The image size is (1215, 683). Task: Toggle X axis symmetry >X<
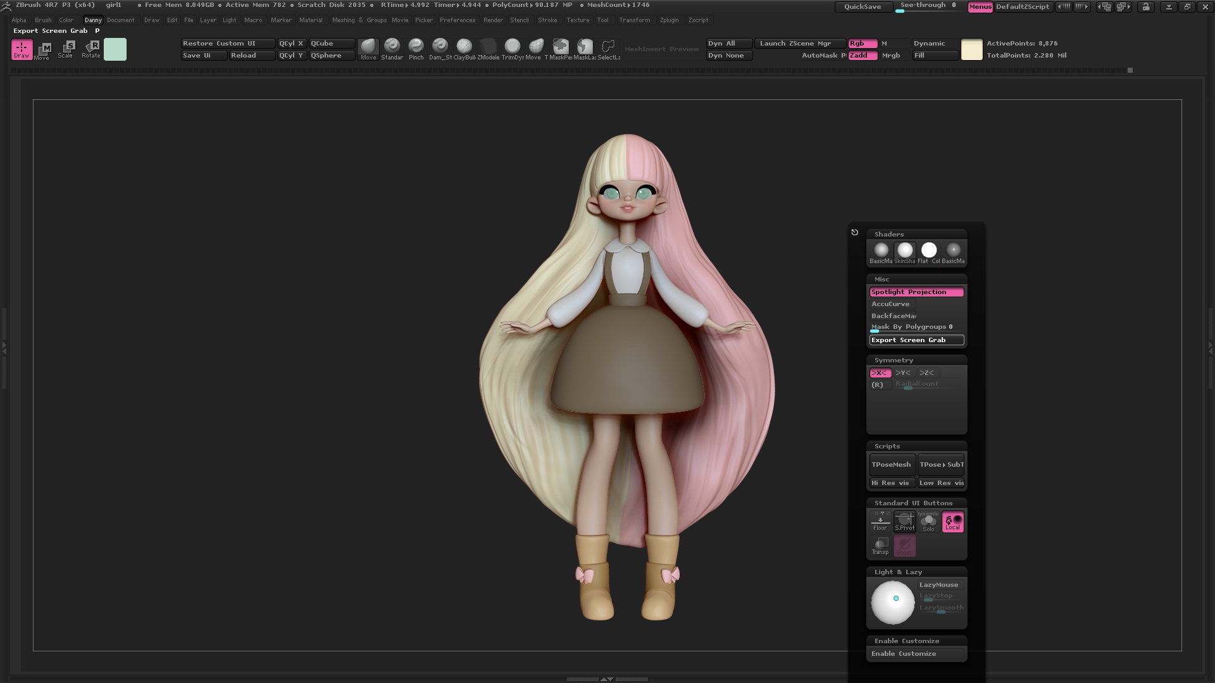(880, 373)
